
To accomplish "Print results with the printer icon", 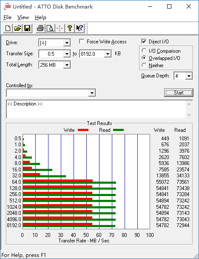I will [x=40, y=28].
